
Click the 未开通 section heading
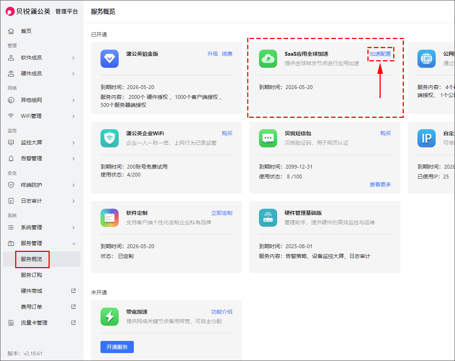click(99, 292)
